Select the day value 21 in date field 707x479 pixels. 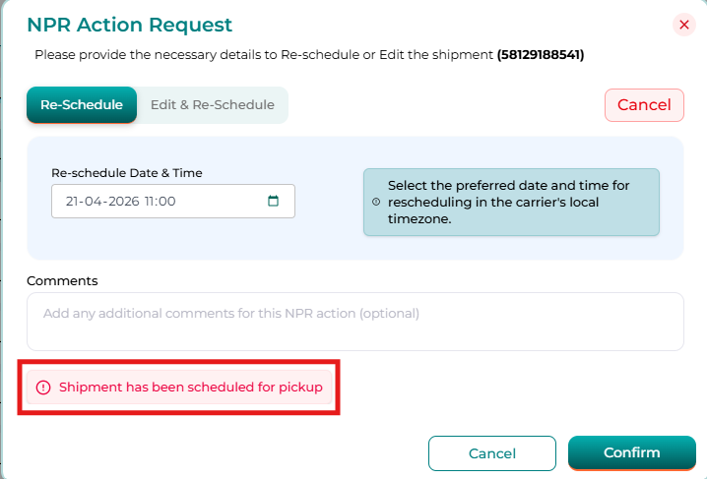click(73, 202)
